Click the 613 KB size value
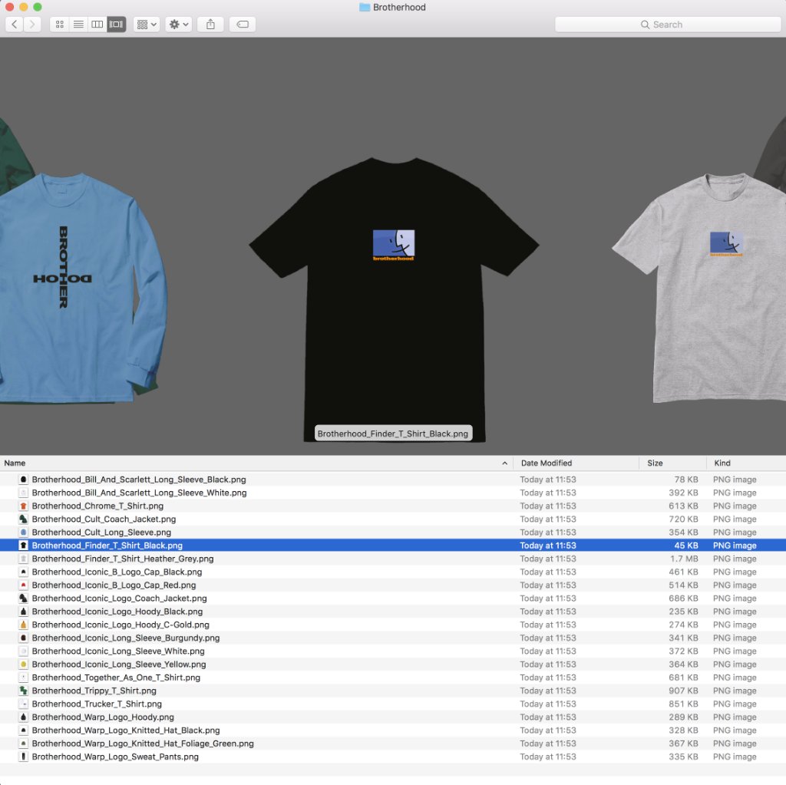This screenshot has height=785, width=786. pyautogui.click(x=683, y=506)
